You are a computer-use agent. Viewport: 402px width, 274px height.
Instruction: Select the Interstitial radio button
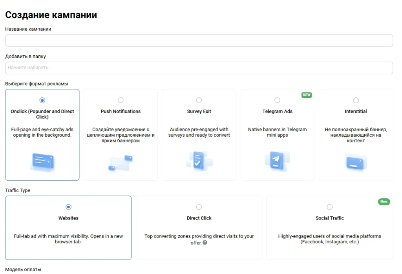356,100
